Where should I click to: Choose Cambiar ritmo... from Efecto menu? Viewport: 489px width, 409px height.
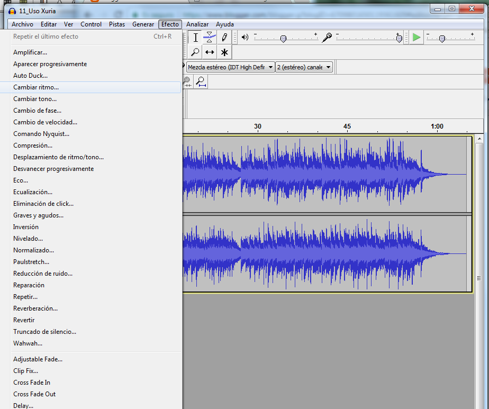pyautogui.click(x=36, y=87)
